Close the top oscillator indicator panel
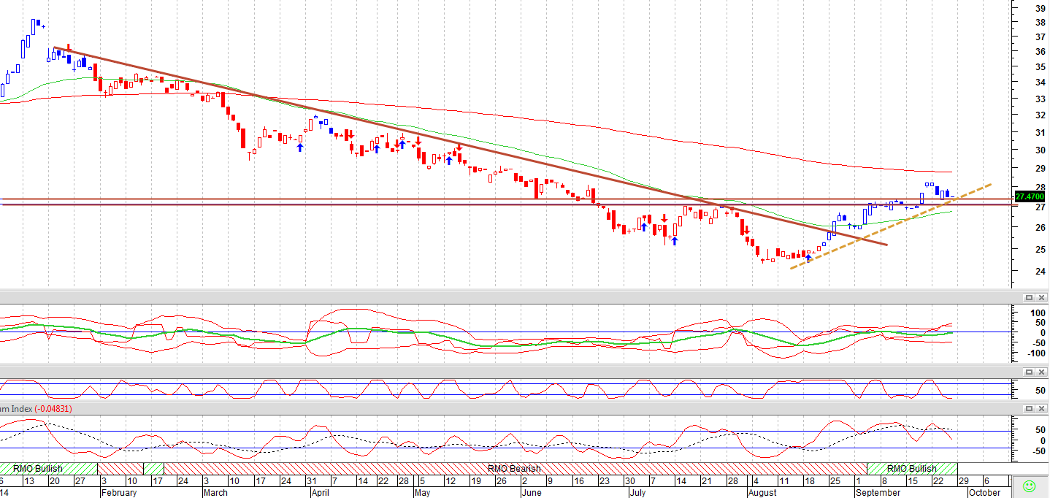 [1041, 297]
